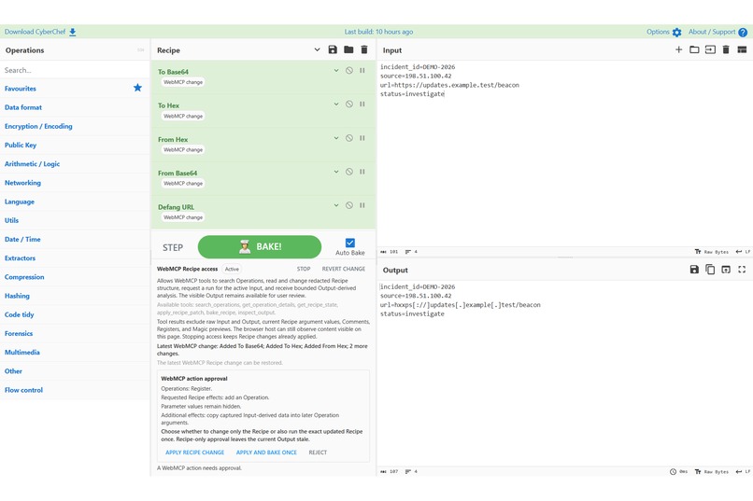Open the Encryption / Encoding category
753x501 pixels.
coord(75,126)
